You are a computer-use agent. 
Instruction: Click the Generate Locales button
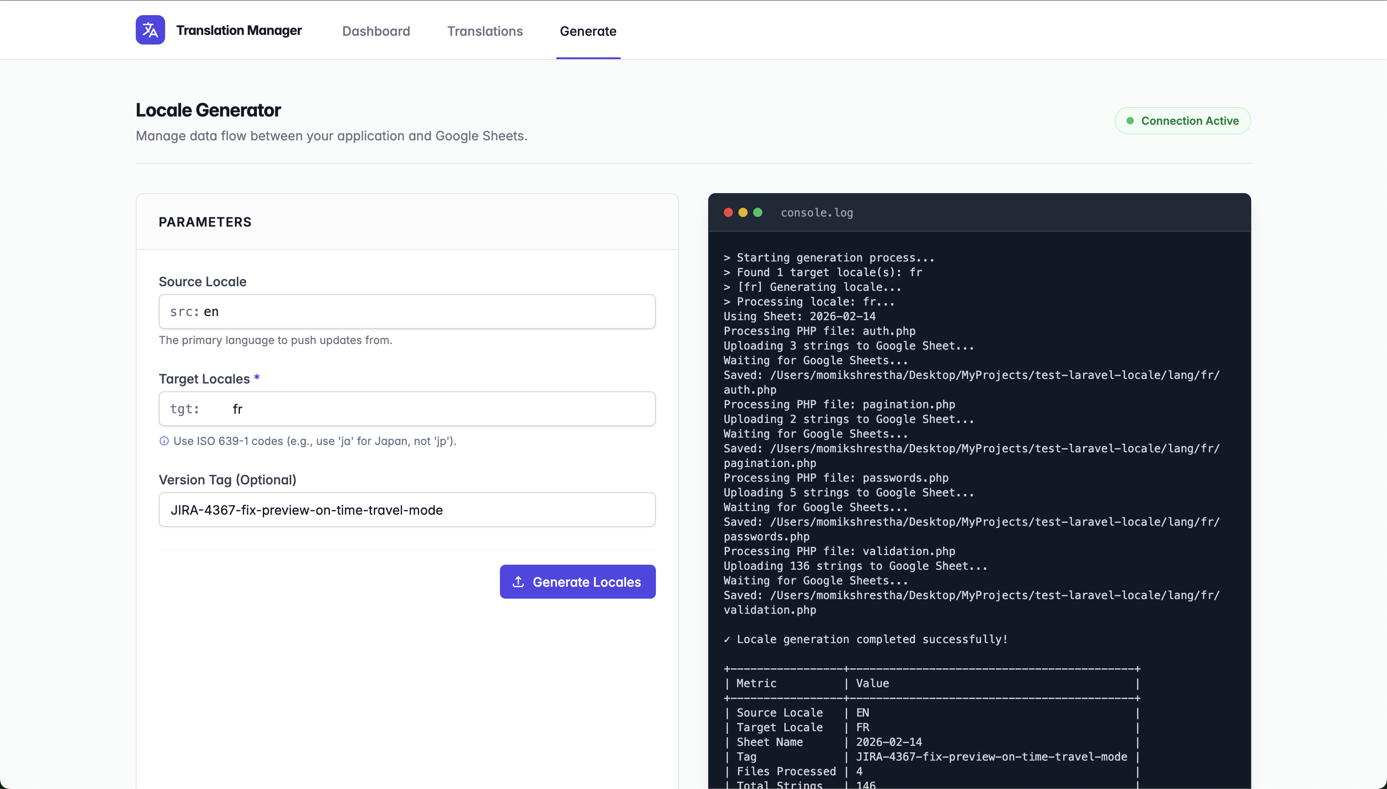(x=577, y=582)
